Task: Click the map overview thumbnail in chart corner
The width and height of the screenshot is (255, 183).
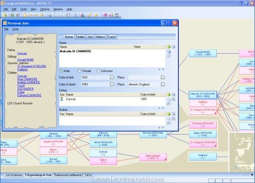Action: [x=242, y=152]
